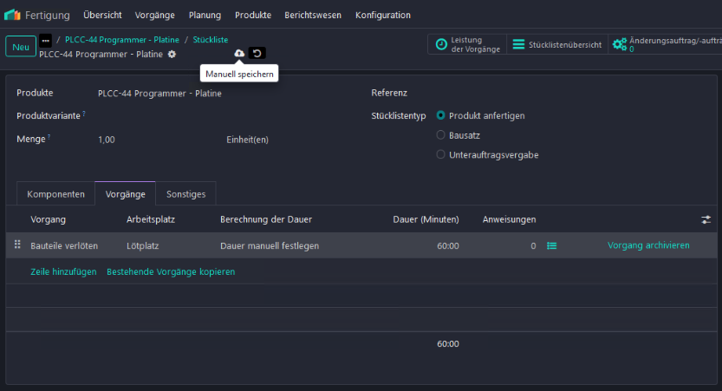Viewport: 722px width, 391px height.
Task: Open Leistung der Vorgänge clock button
Action: coord(467,45)
